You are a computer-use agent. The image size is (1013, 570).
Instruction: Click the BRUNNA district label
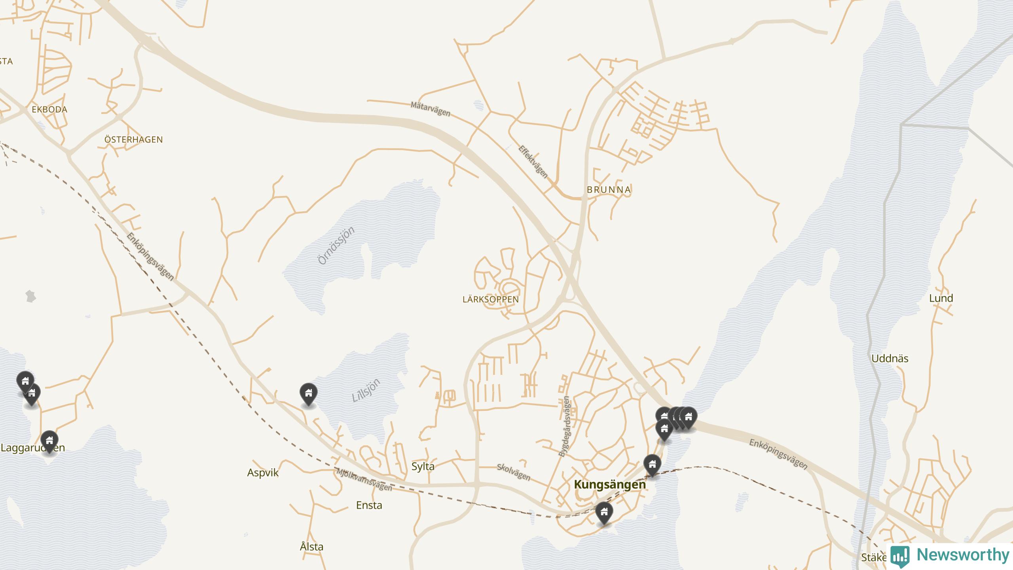pyautogui.click(x=609, y=190)
